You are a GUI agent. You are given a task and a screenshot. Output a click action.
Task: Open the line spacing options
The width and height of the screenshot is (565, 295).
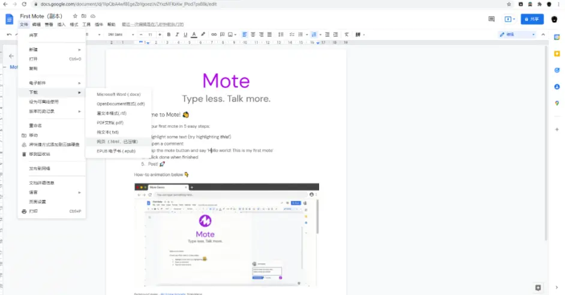pyautogui.click(x=281, y=35)
